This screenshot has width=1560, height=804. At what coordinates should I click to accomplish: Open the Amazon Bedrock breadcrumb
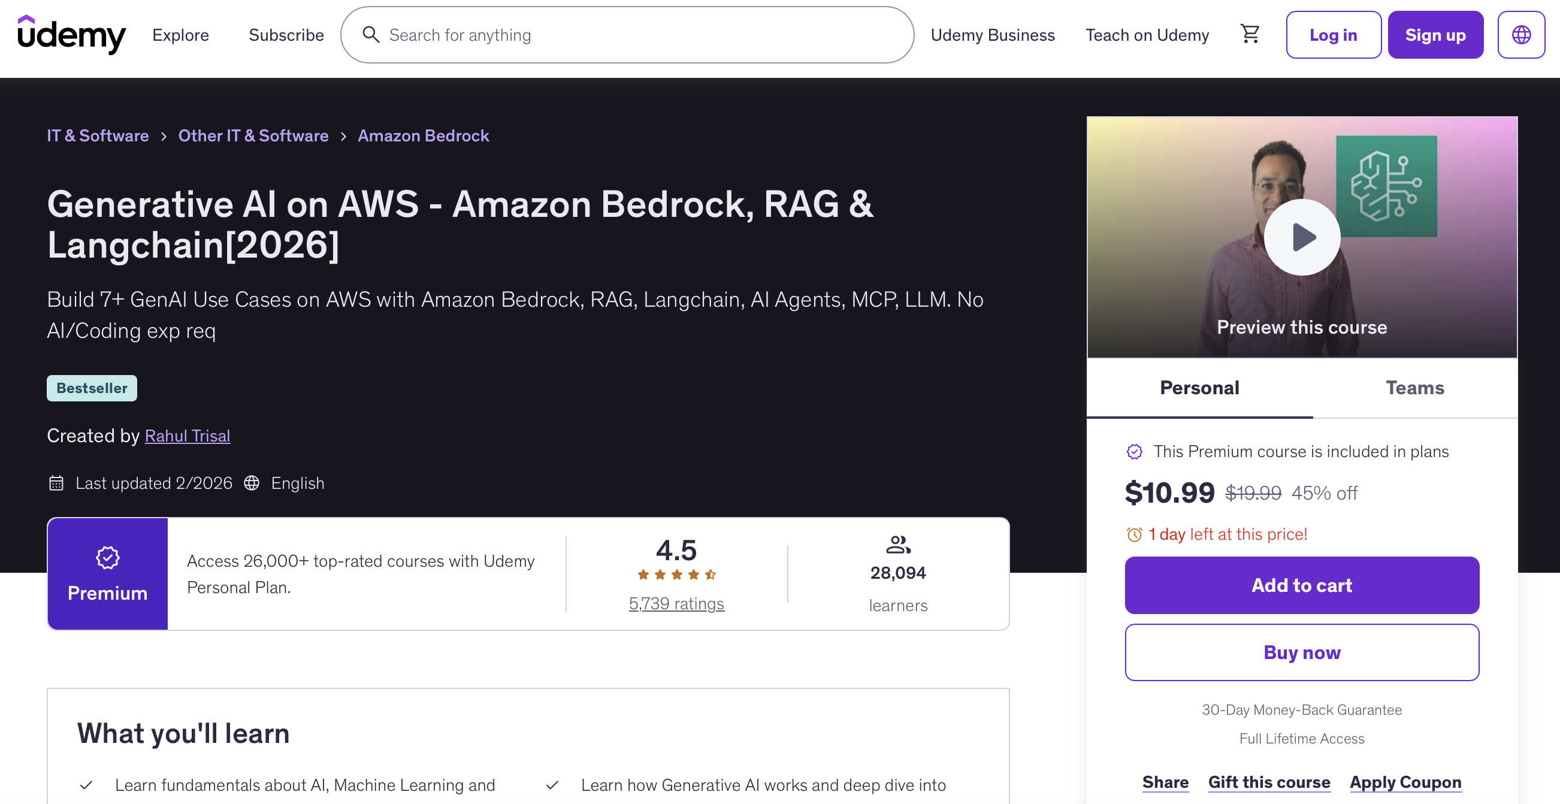(423, 135)
